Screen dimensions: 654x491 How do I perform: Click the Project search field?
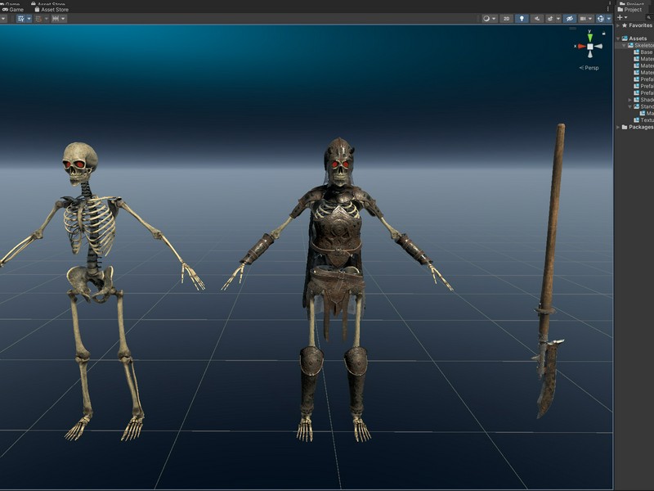point(650,17)
